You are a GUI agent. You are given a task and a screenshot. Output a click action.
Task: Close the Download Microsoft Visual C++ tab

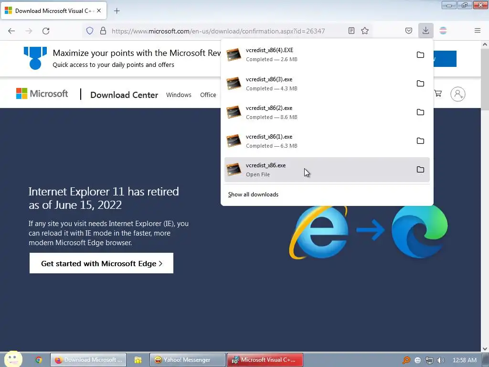point(99,11)
